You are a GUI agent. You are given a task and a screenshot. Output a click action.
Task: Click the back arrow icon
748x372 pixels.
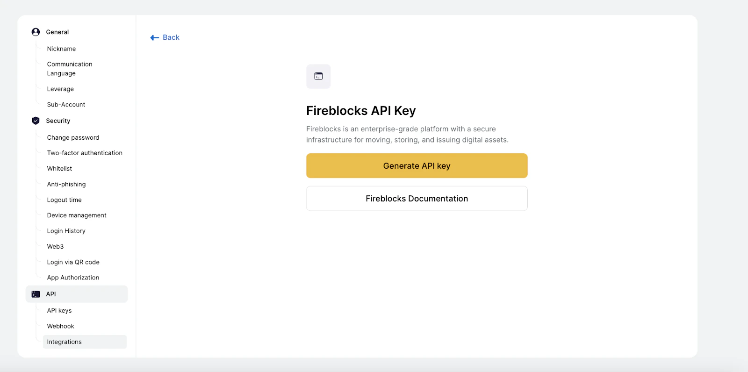coord(154,37)
